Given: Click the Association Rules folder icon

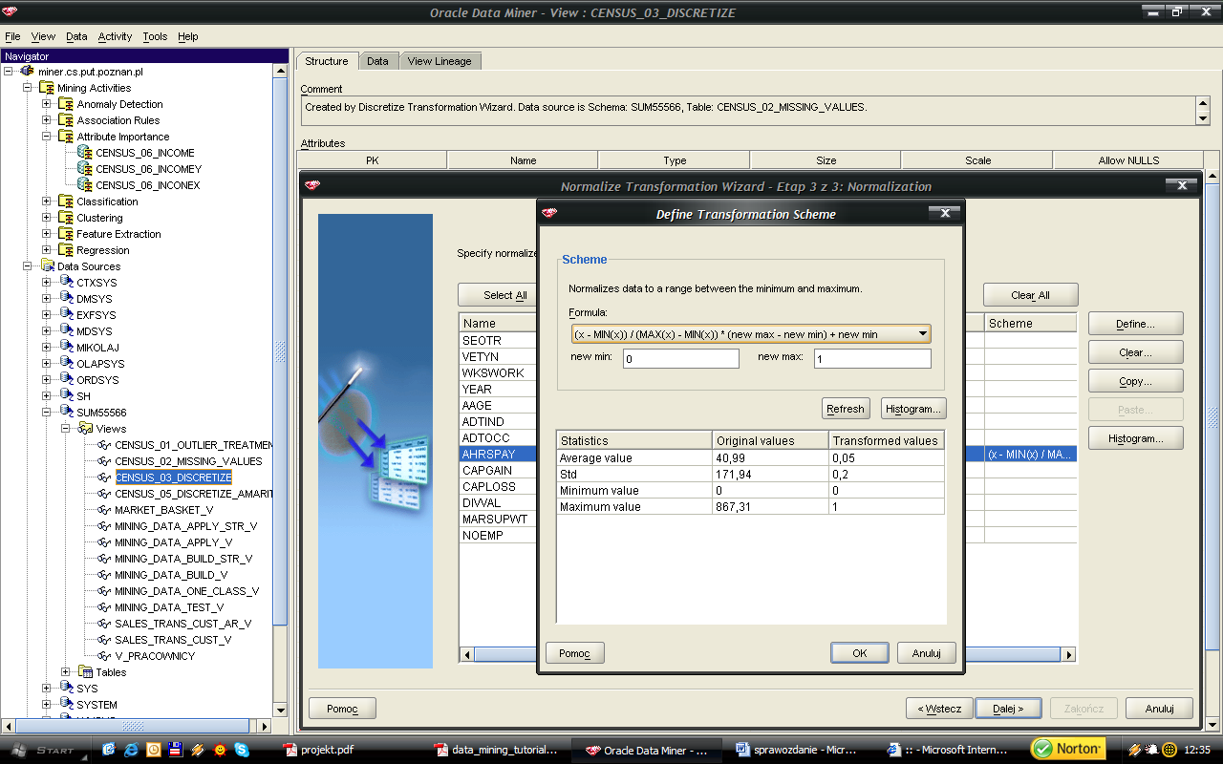Looking at the screenshot, I should [x=66, y=120].
